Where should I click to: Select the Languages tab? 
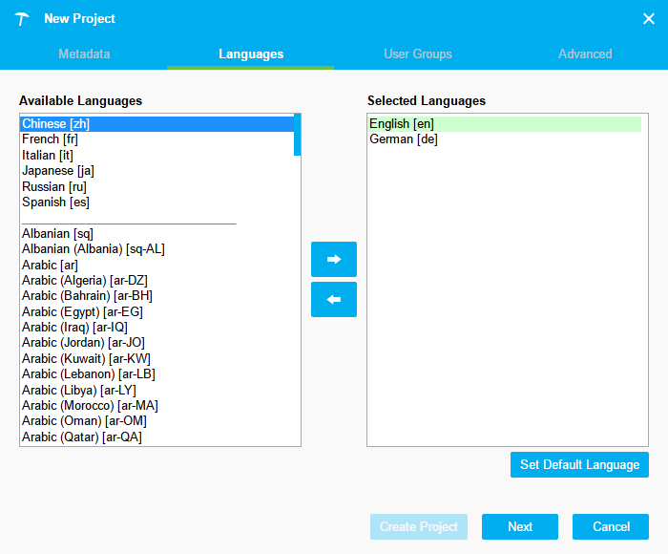point(251,53)
